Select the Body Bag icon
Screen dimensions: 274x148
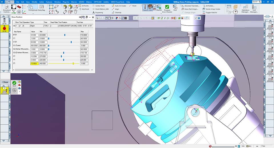pyautogui.click(x=42, y=7)
